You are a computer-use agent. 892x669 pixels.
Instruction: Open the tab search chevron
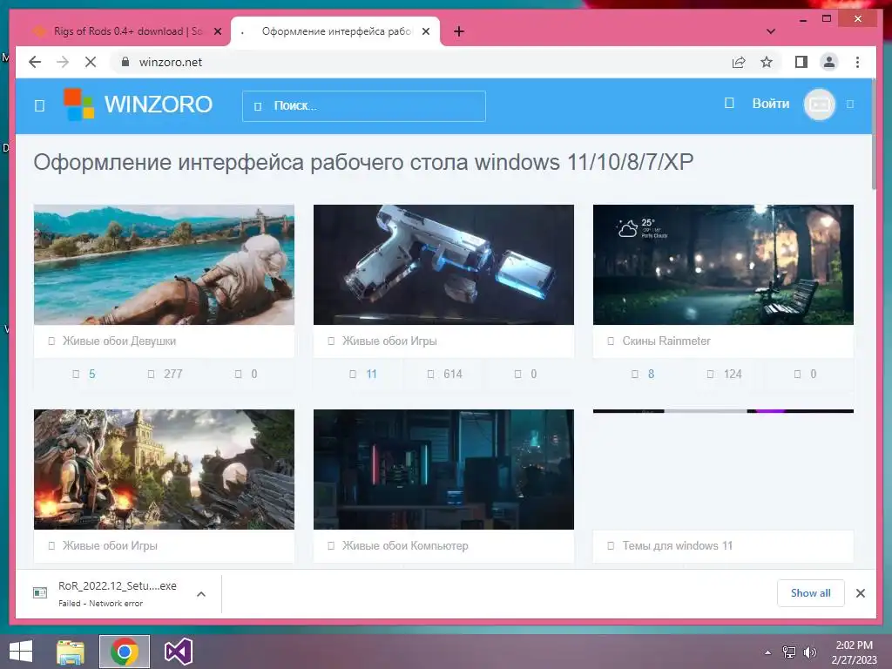[771, 31]
